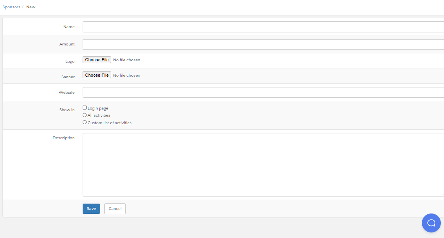Save the new sponsor

pyautogui.click(x=91, y=209)
